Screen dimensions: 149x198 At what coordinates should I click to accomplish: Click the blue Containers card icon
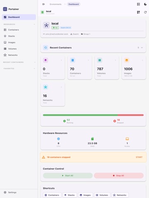72,60
